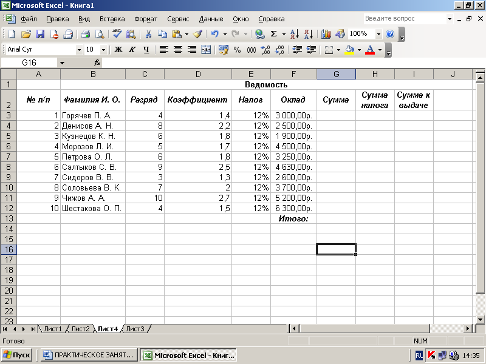Screen dimensions: 486x364
Task: Toggle bold (Ж) formatting
Action: click(118, 50)
